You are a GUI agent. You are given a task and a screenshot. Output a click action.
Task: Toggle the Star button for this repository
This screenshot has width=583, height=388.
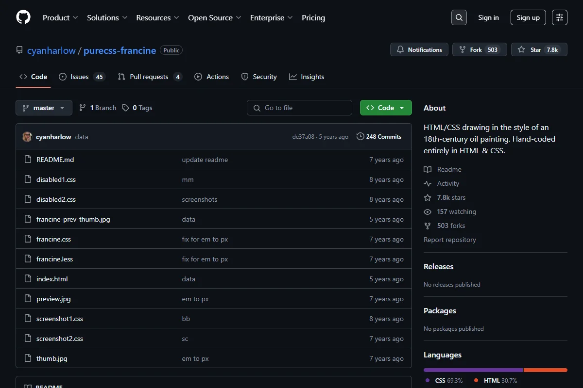click(539, 49)
